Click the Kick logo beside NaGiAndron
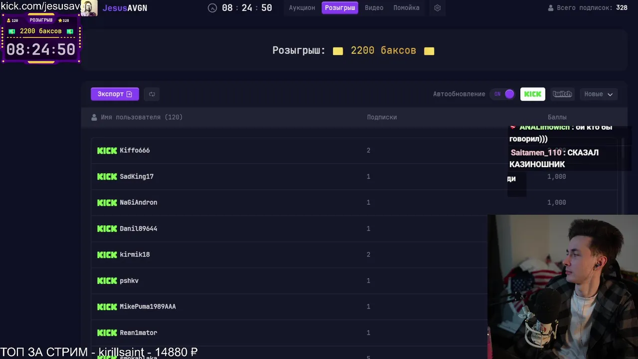Viewport: 638px width, 359px height. (x=107, y=202)
